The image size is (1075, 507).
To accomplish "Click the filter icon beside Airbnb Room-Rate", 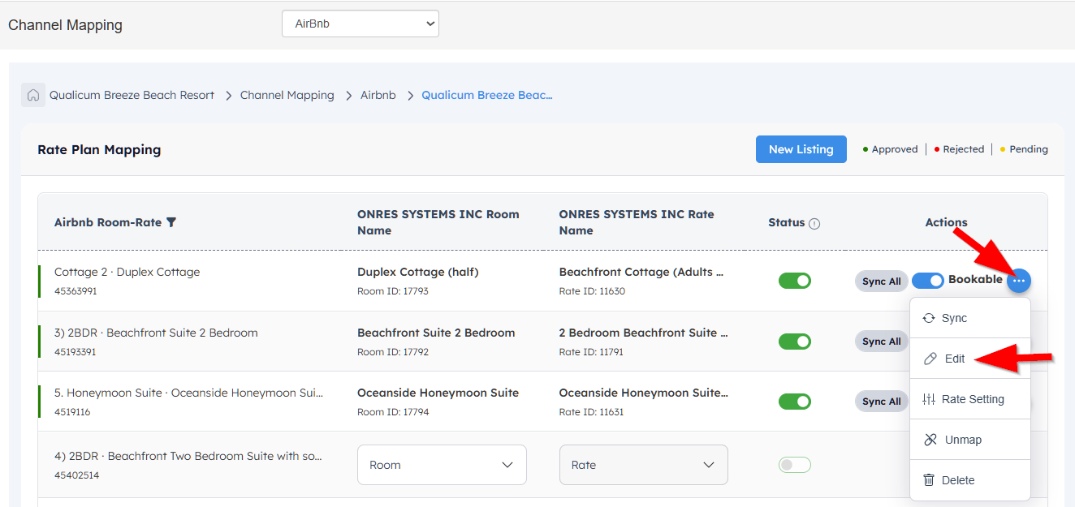I will (x=171, y=222).
